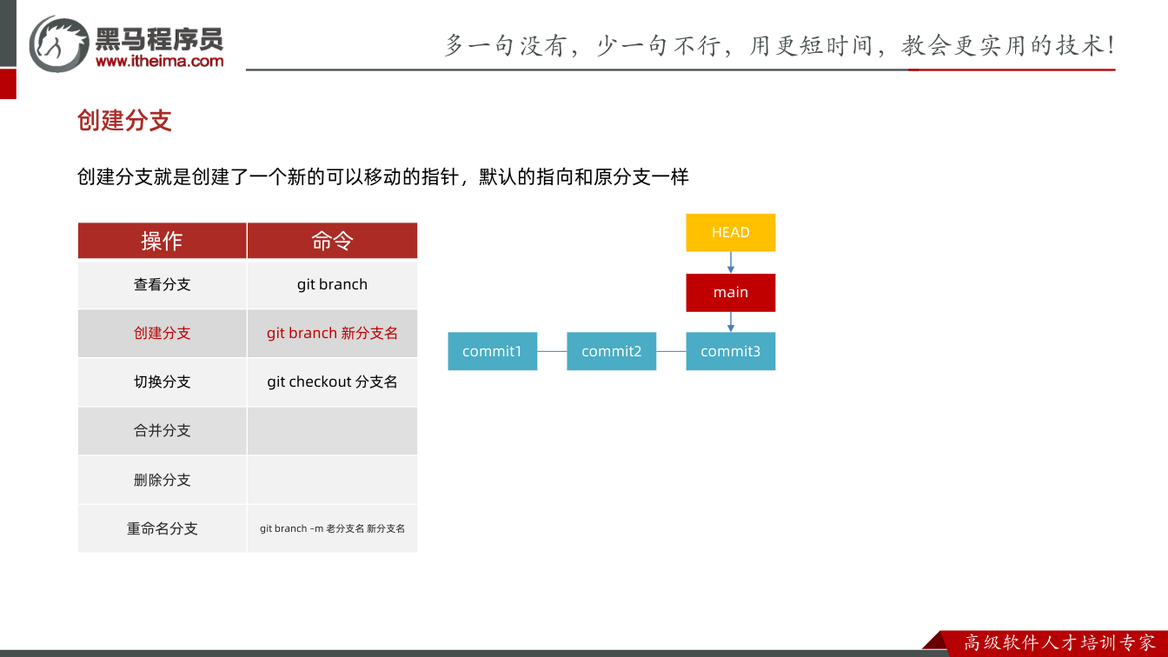Select the 'git branch 新分支名' cell
Screen dimensions: 1168x657
point(332,333)
